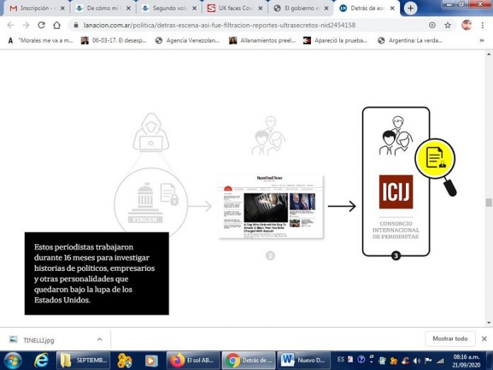The width and height of the screenshot is (493, 370).
Task: Close the 'UK faces Cov' tab
Action: pyautogui.click(x=261, y=9)
